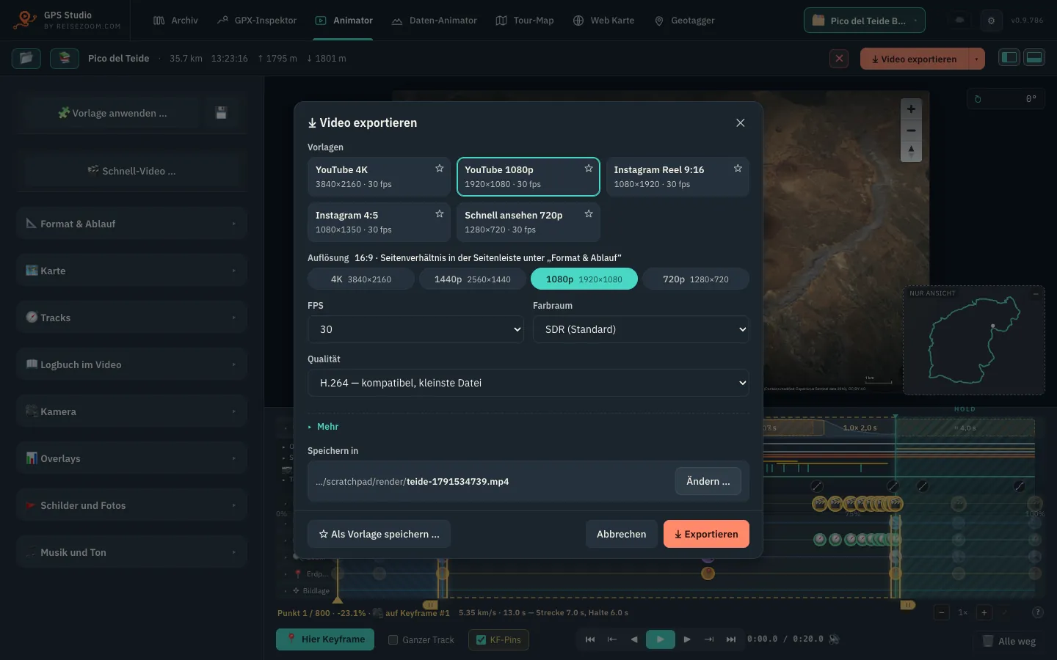The height and width of the screenshot is (660, 1057).
Task: Select the 1080p resolution option
Action: (584, 279)
